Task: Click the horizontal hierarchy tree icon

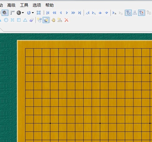Action: [135, 13]
